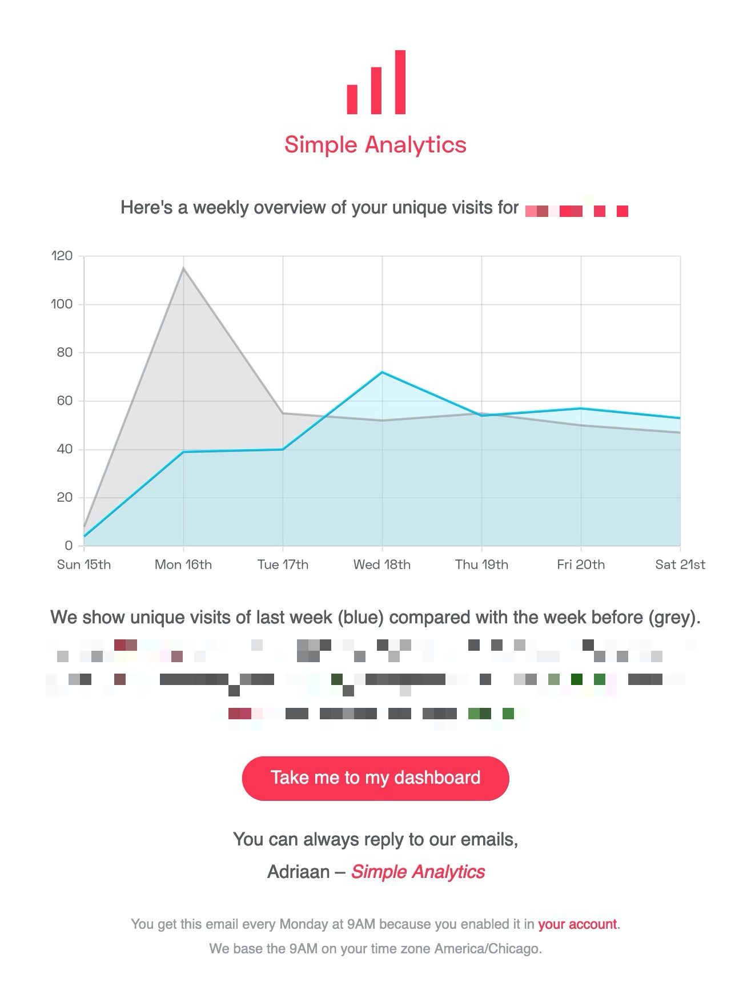
Task: Click the Simple Analytics bar chart logo
Action: coord(375,83)
